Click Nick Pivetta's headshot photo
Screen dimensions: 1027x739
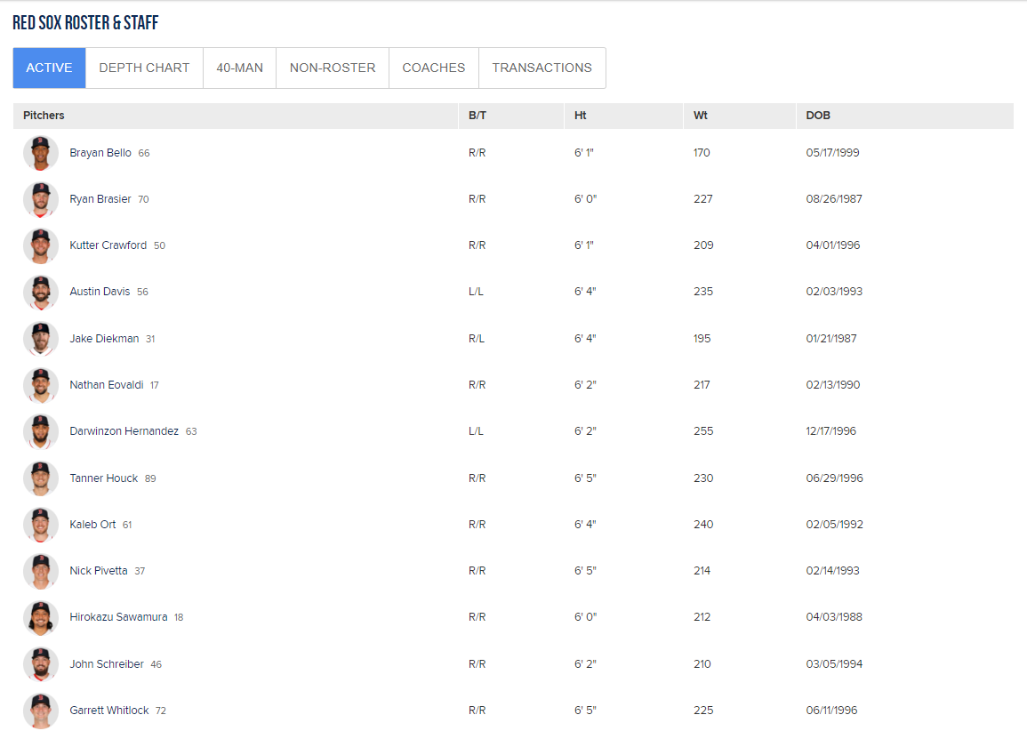pos(41,571)
